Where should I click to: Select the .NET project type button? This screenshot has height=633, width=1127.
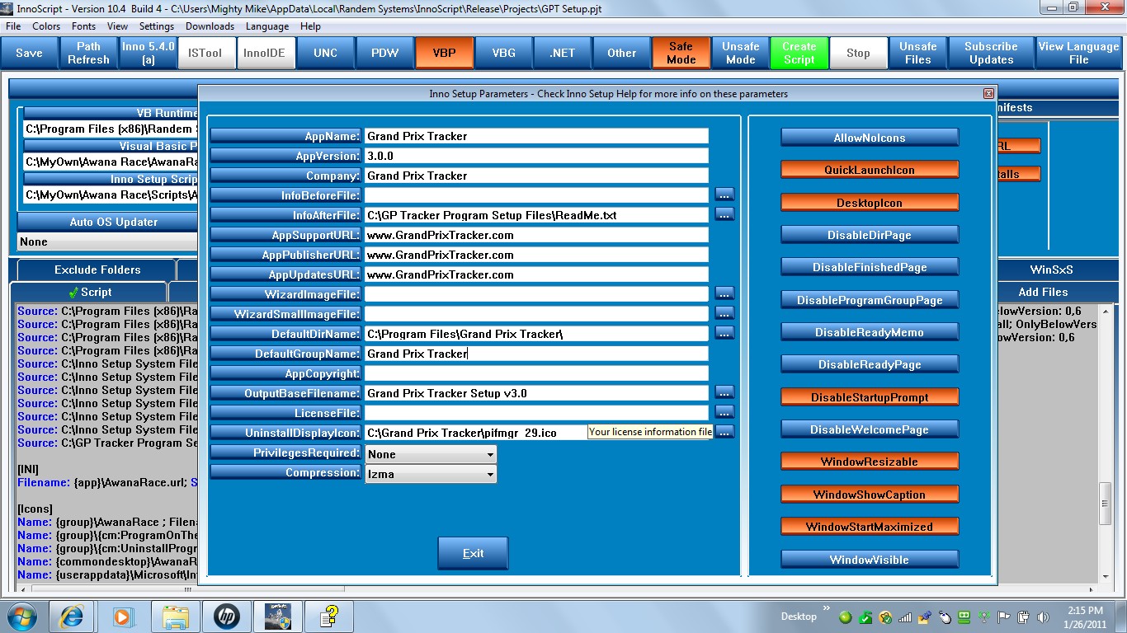coord(562,53)
